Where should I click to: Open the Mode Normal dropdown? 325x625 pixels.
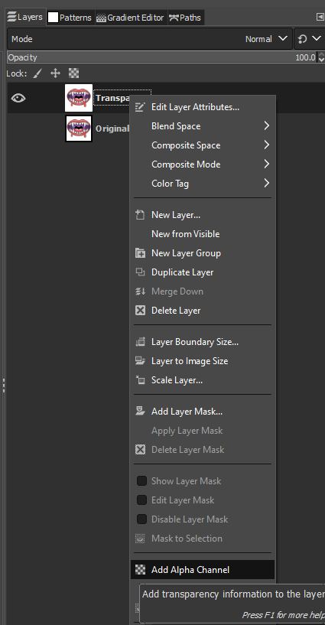point(150,39)
